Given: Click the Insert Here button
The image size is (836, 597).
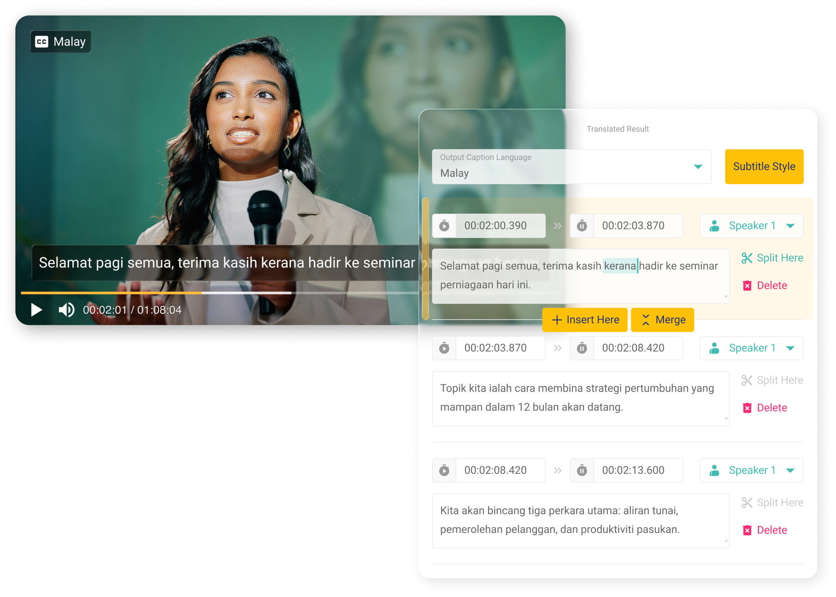Looking at the screenshot, I should (x=584, y=320).
